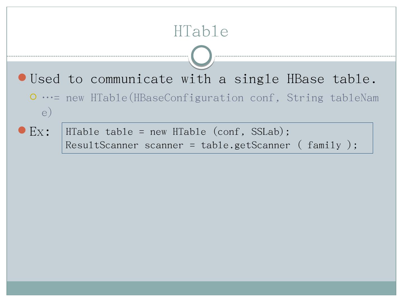This screenshot has height=302, width=403.
Task: Select the 'HTable' slide title
Action: (201, 31)
